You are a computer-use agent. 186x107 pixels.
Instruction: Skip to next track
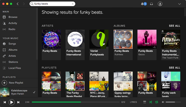pyautogui.click(x=18, y=102)
